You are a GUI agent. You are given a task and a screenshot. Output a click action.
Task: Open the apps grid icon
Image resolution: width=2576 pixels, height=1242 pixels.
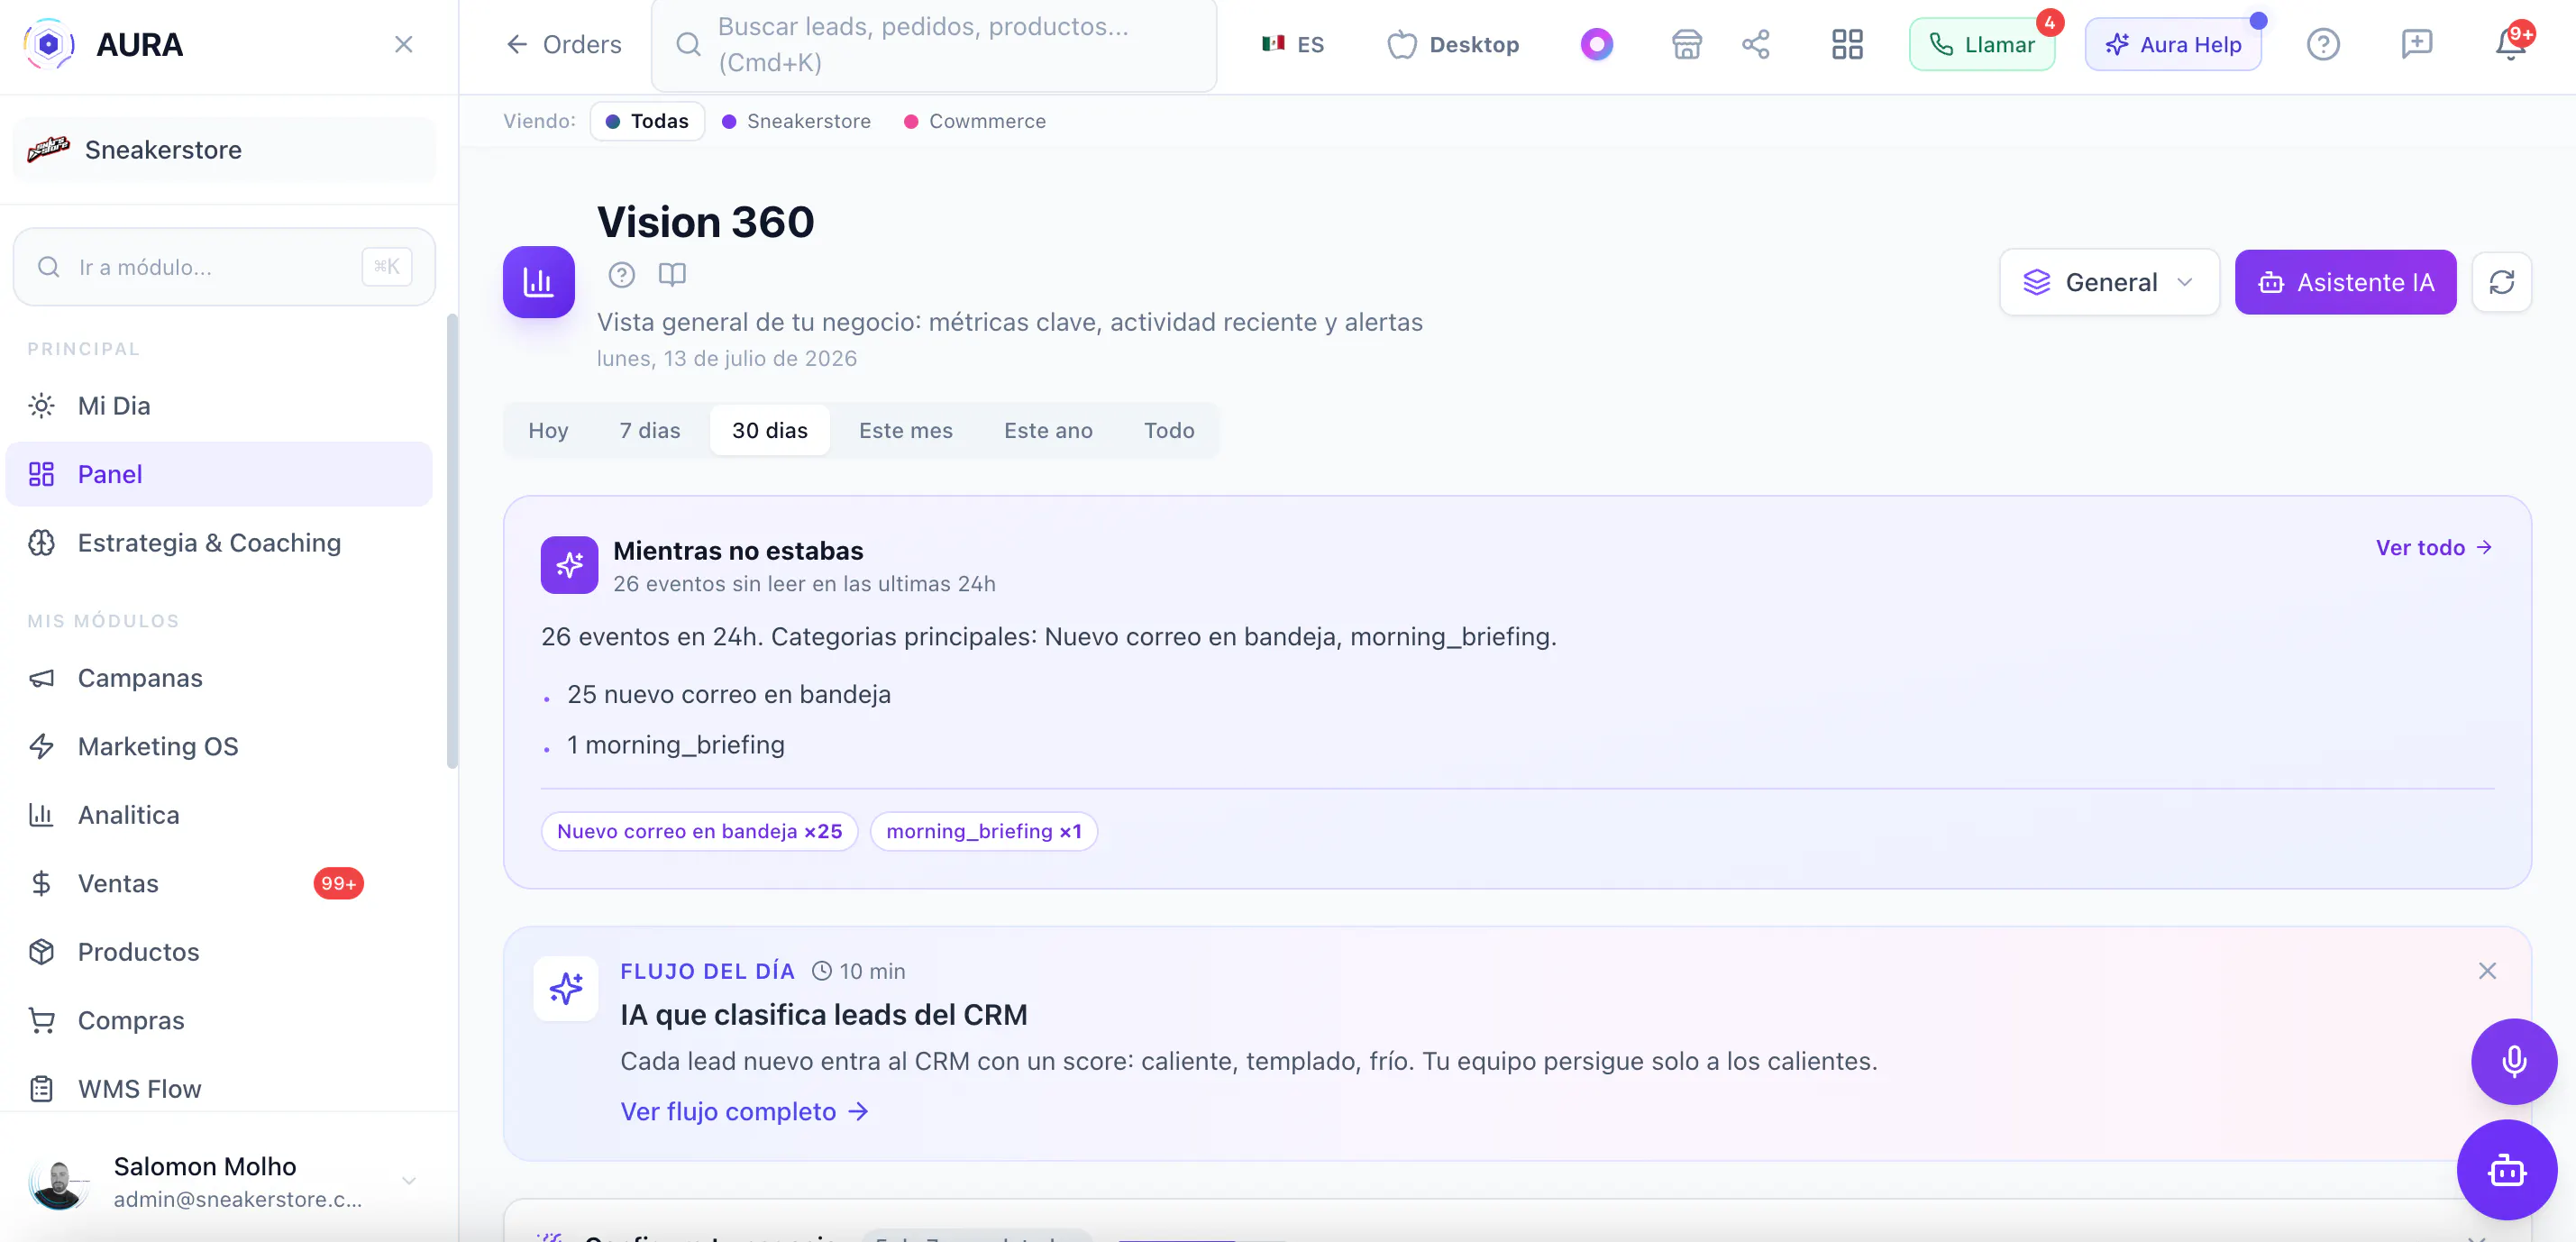pos(1846,44)
